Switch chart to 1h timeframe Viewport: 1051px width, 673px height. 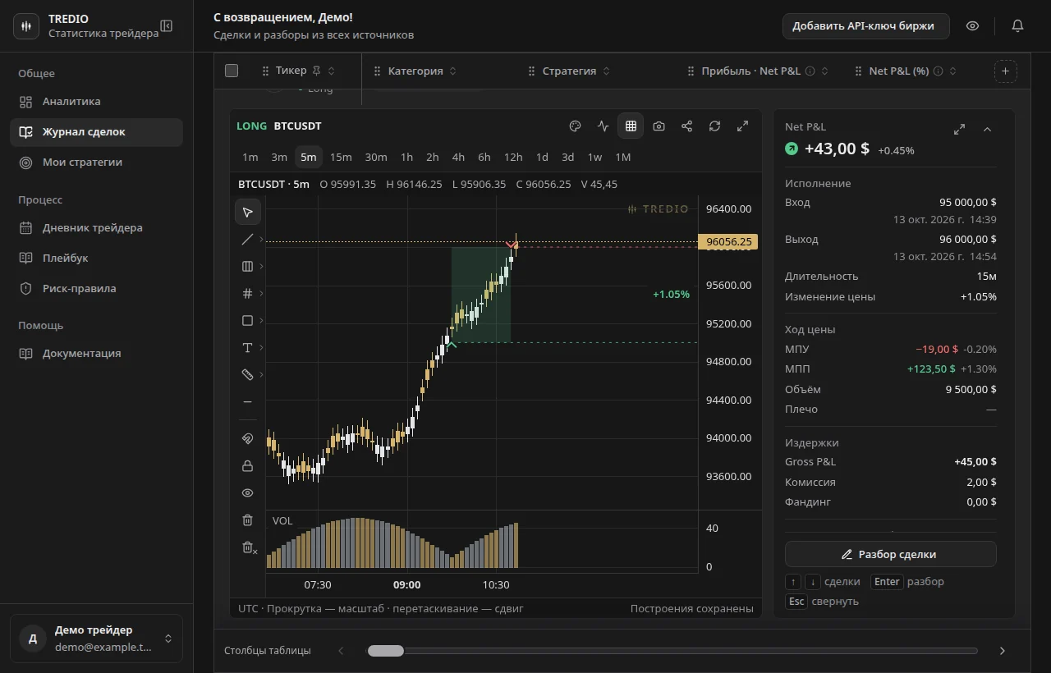(x=406, y=157)
